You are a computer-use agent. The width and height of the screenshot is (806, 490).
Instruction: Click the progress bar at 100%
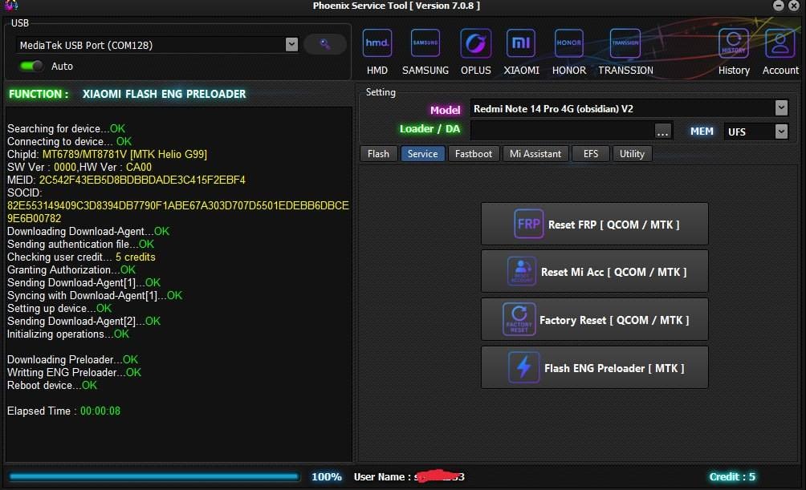(154, 476)
